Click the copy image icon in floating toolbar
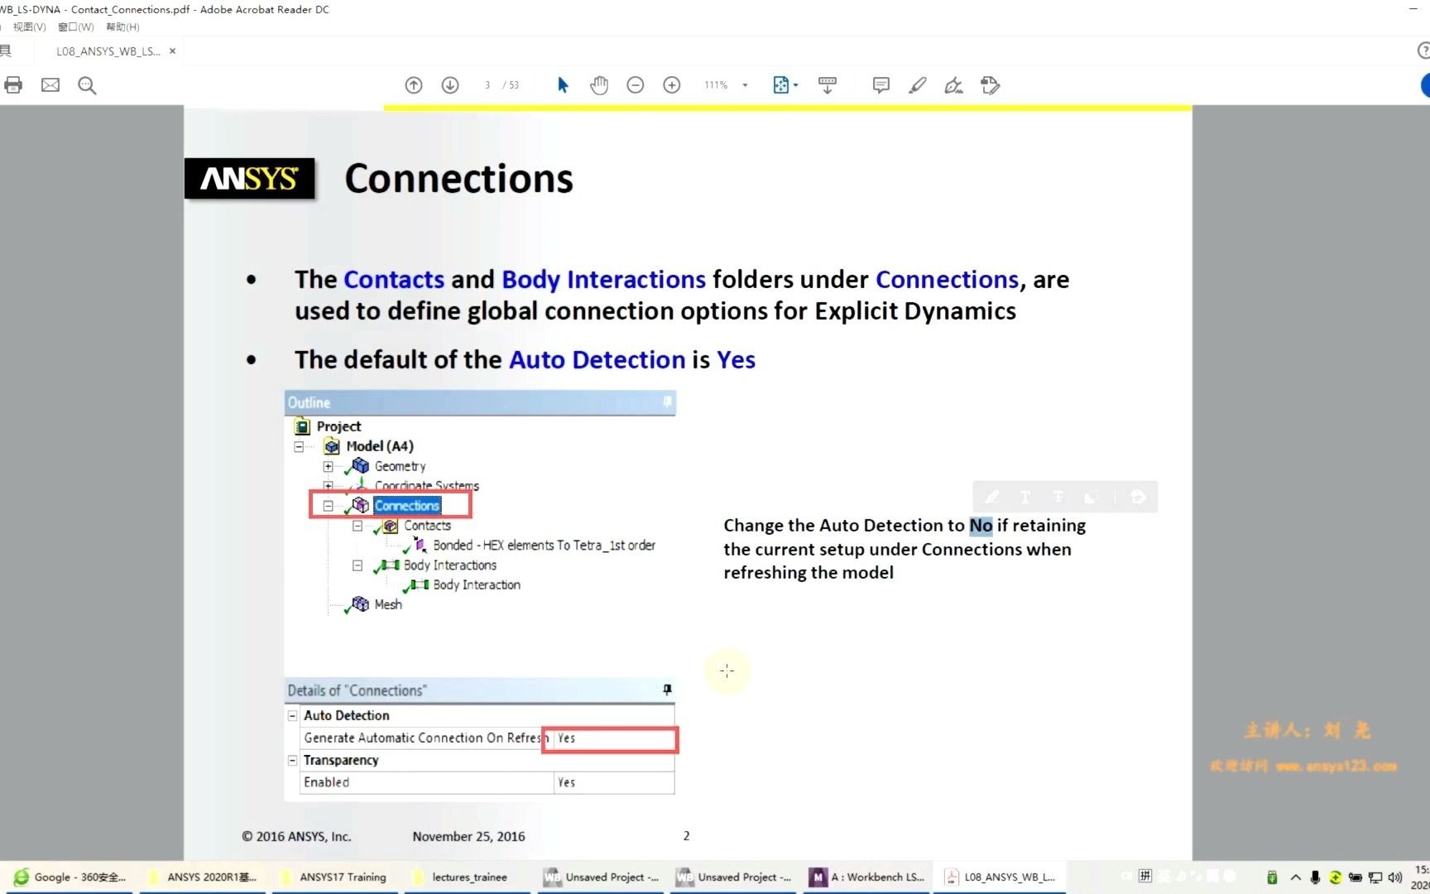 [x=1092, y=497]
